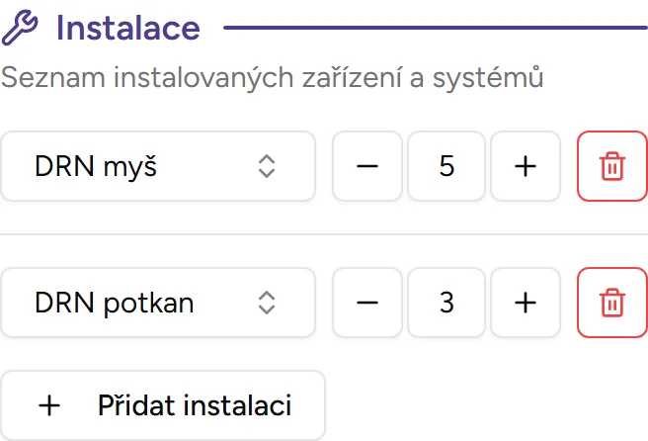Open the DRN myš device dropdown
The height and width of the screenshot is (441, 648).
point(158,166)
